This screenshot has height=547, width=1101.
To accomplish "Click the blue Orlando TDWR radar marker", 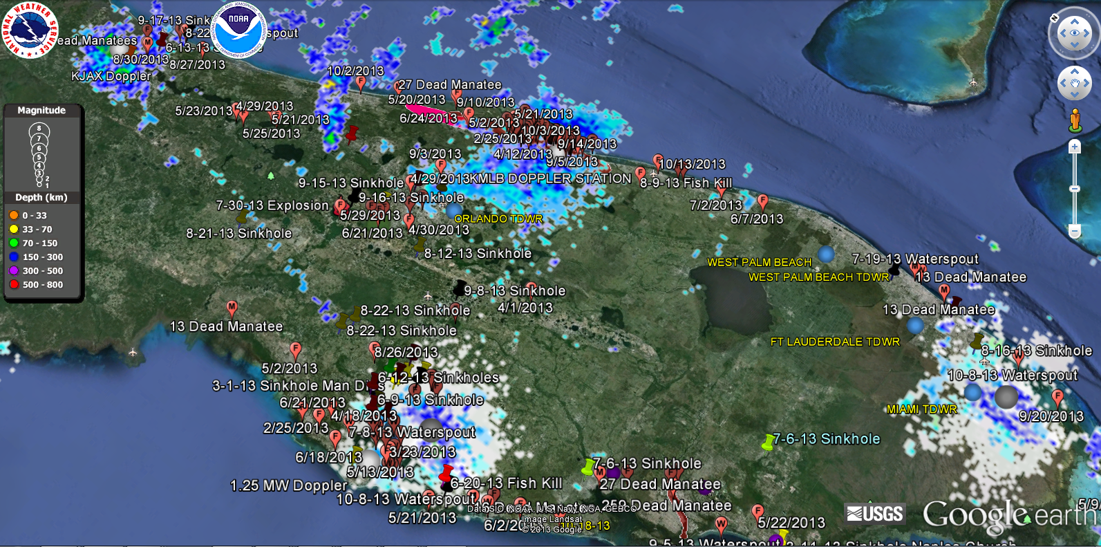I will pos(454,210).
